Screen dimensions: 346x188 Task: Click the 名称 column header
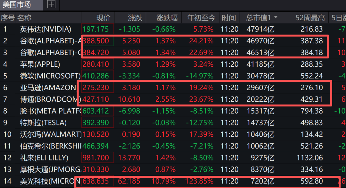pos(24,18)
